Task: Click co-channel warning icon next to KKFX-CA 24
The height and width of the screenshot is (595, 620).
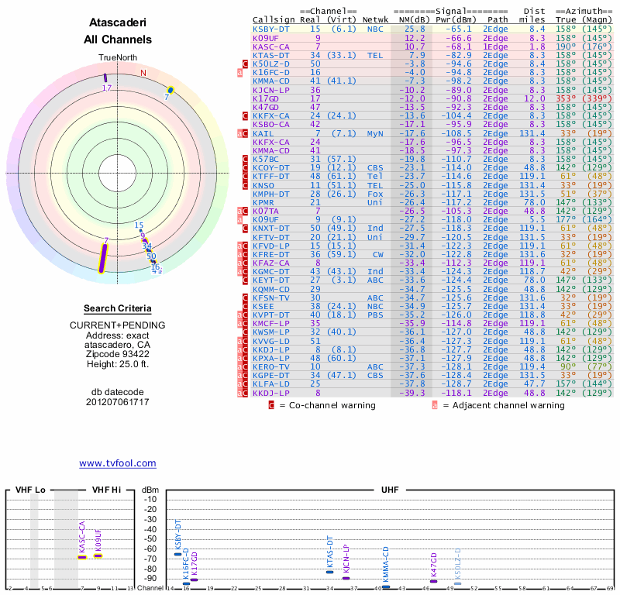Action: [246, 115]
